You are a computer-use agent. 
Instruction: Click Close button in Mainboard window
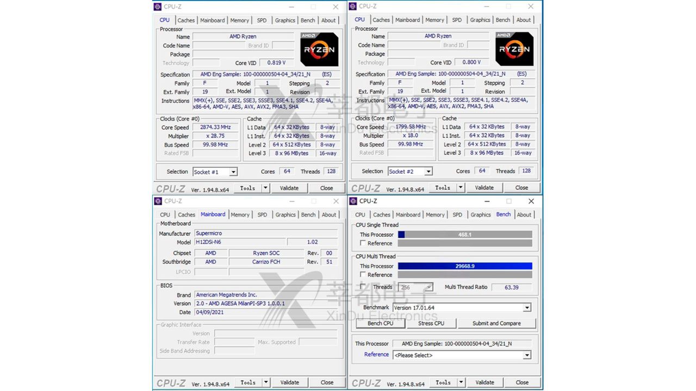point(327,382)
